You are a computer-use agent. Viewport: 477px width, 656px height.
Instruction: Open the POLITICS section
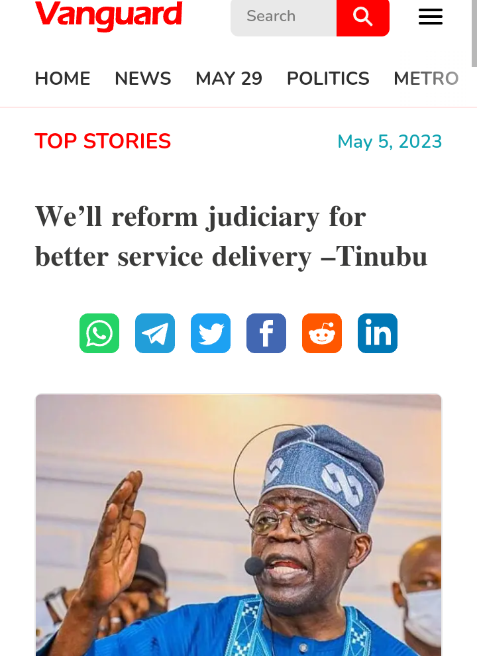point(328,78)
